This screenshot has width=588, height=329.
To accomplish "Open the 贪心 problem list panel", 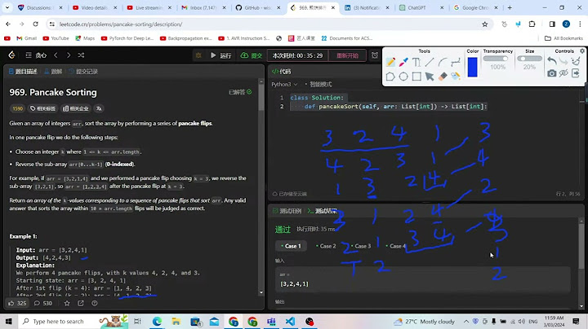I will (x=36, y=55).
